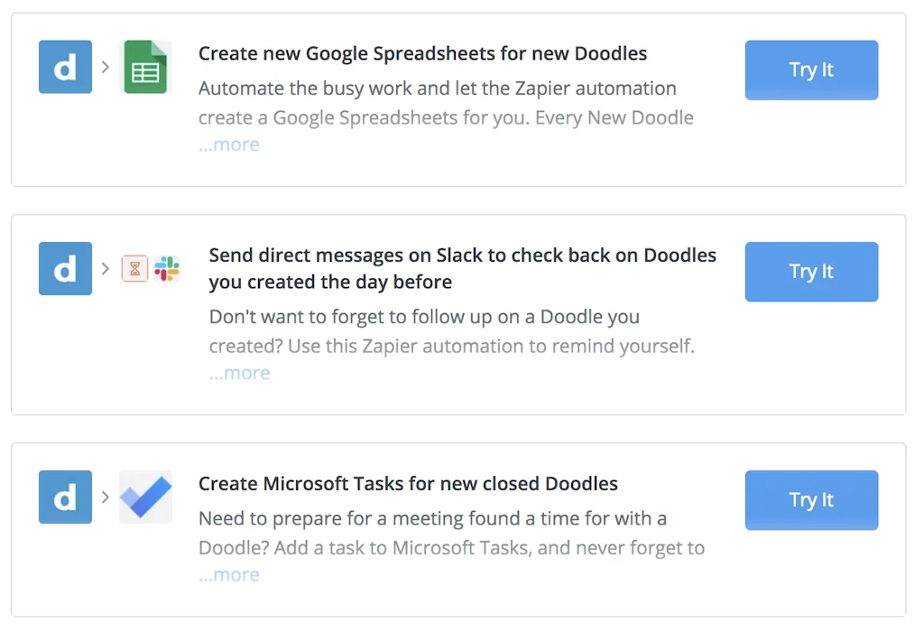
Task: Click arrow chevron in Microsoft Tasks card
Action: (106, 497)
